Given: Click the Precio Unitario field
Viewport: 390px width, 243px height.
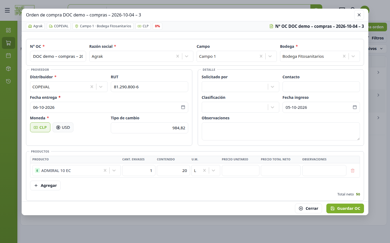Looking at the screenshot, I should pos(240,171).
